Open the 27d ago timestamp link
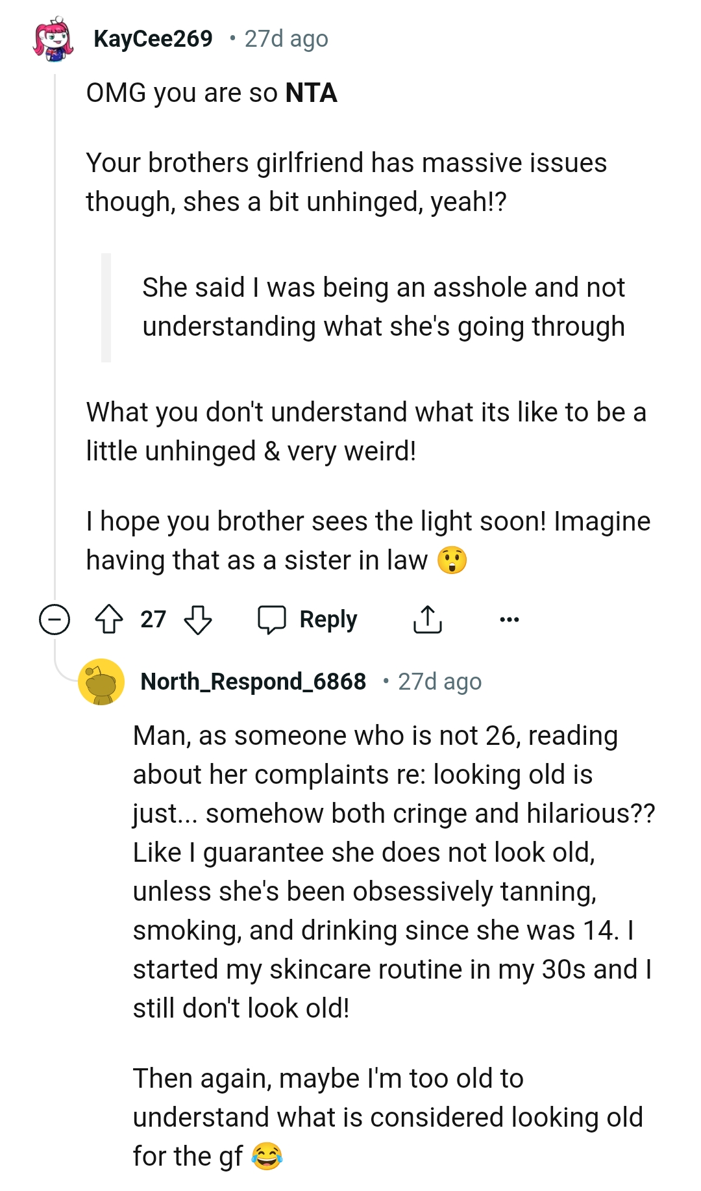Viewport: 701px width, 1191px height. point(286,38)
